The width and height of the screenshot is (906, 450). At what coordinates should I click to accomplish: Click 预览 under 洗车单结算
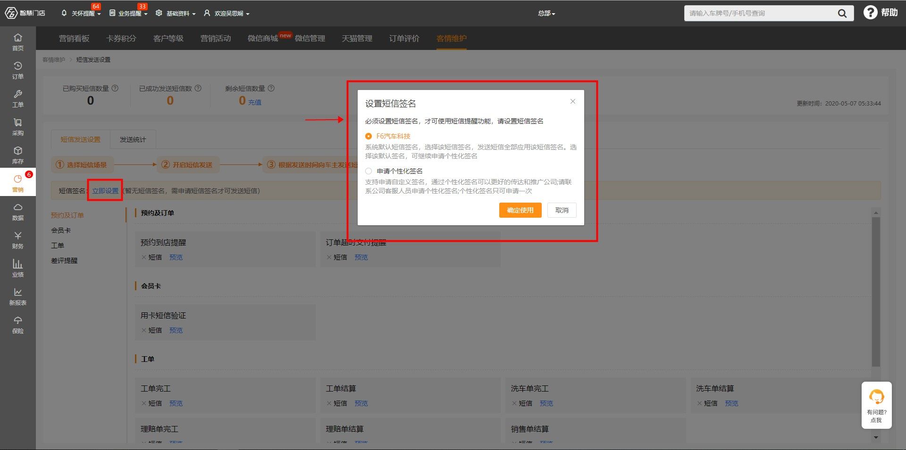(x=731, y=403)
